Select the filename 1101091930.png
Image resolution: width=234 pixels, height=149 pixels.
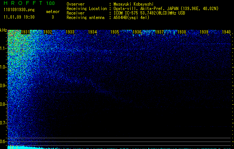19,10
